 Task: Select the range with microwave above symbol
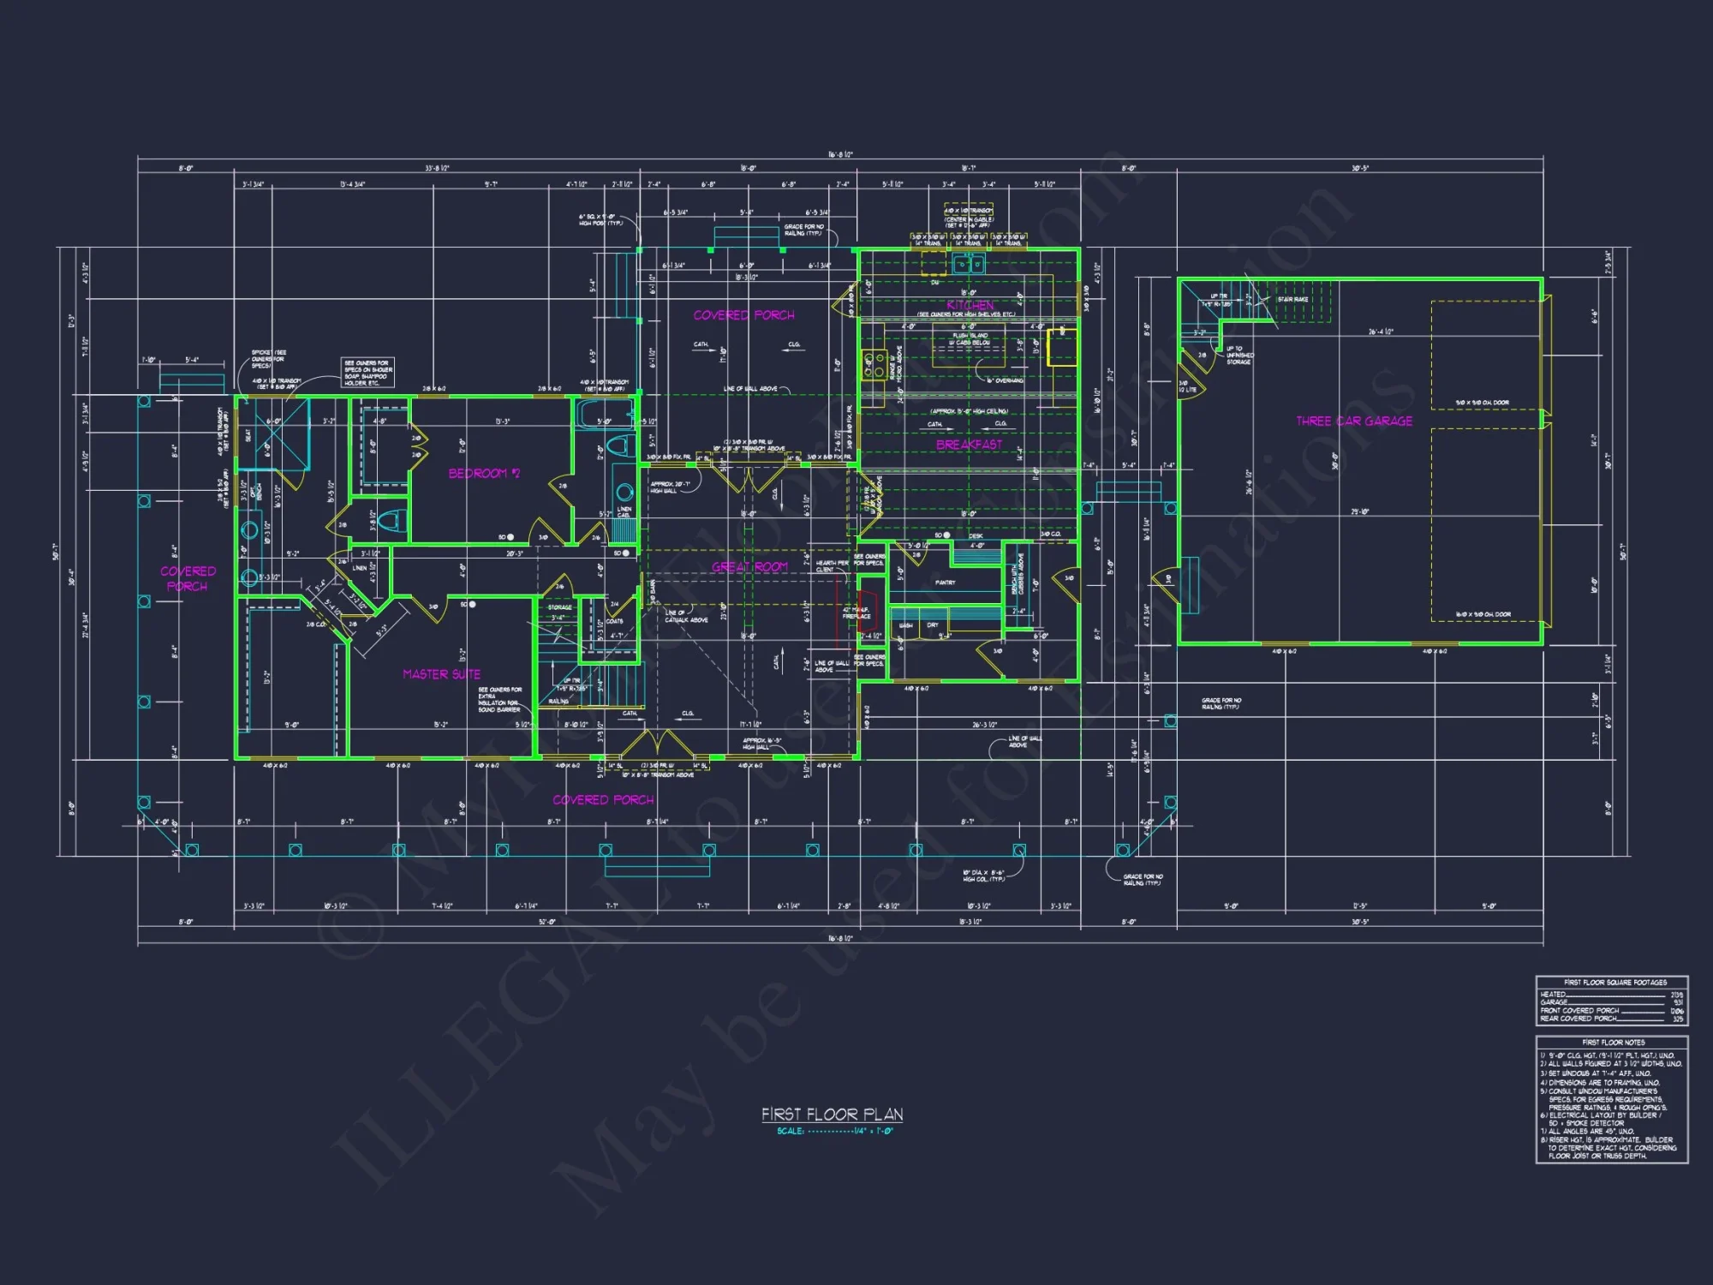(874, 366)
